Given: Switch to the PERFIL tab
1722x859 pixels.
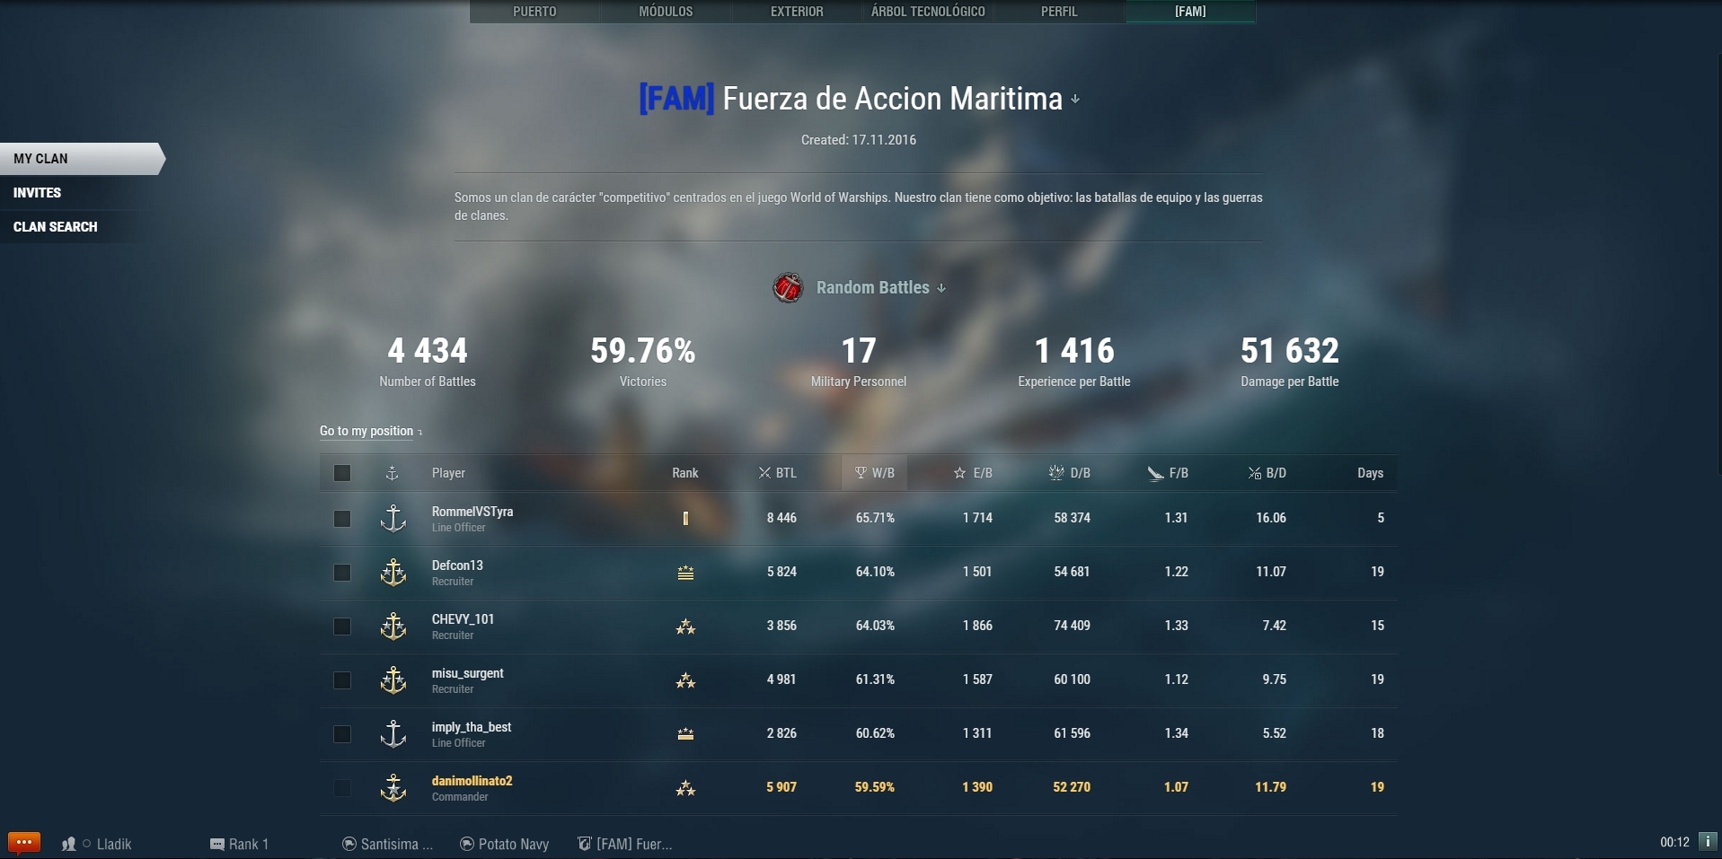Looking at the screenshot, I should (1059, 12).
